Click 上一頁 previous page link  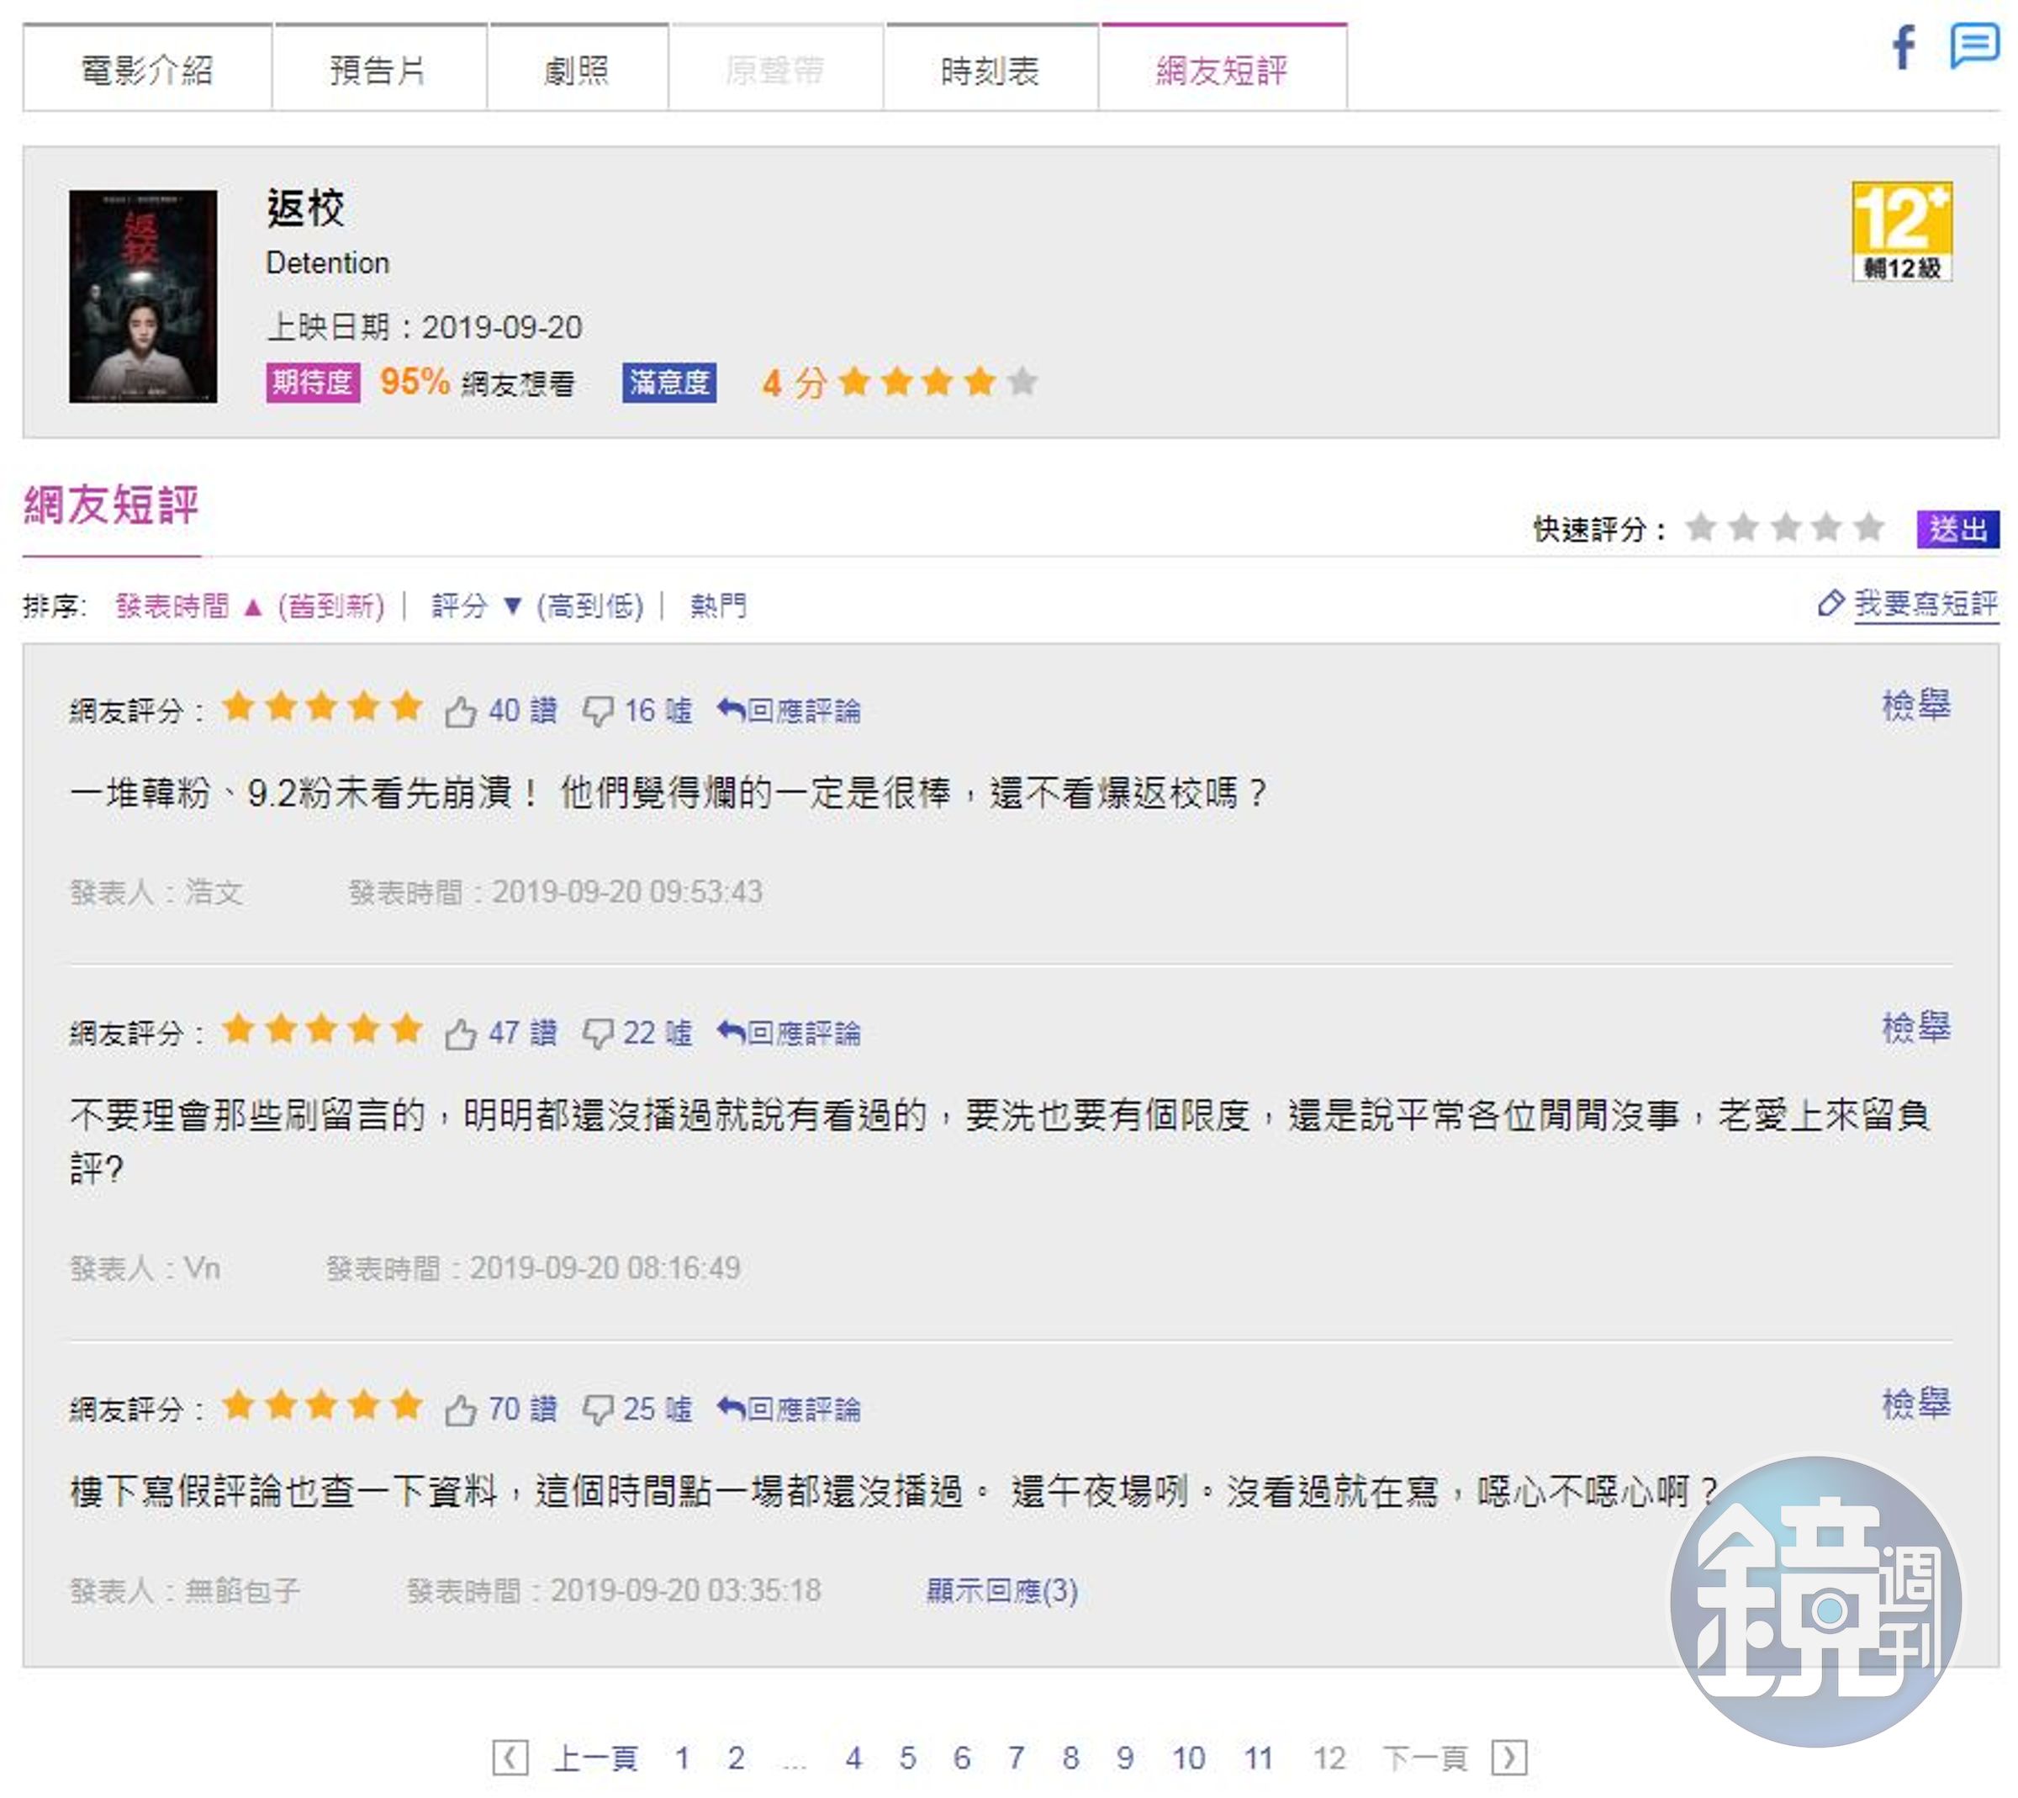click(x=595, y=1758)
